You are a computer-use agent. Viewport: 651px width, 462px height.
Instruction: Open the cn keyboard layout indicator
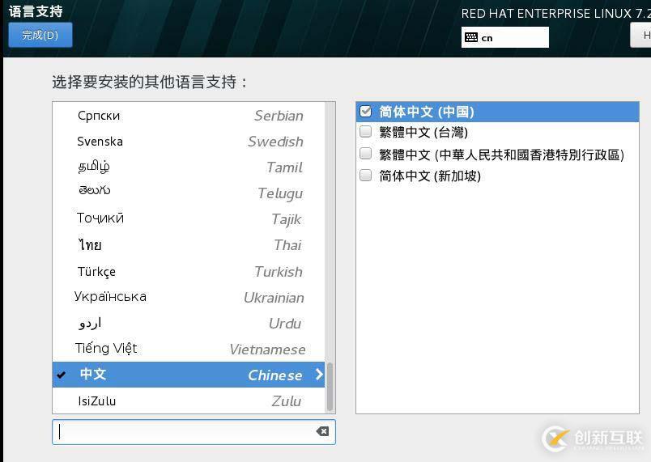(x=505, y=37)
